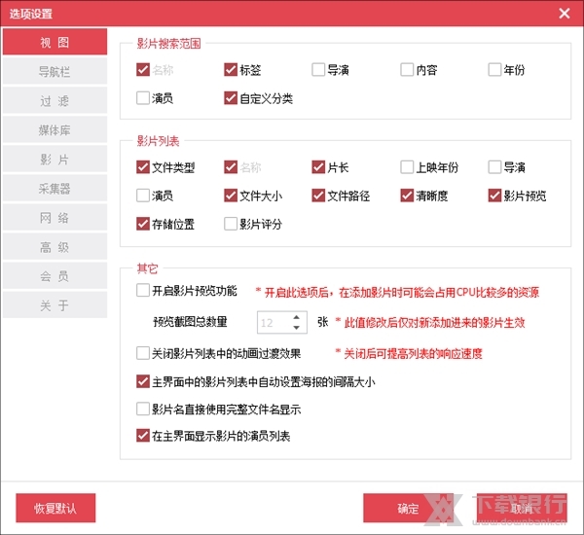Open the 采集器 tab
584x535 pixels.
[x=55, y=189]
